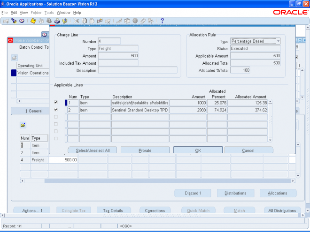The image size is (310, 232).
Task: Click Allocated Percent cell 25.076
Action: (217, 103)
